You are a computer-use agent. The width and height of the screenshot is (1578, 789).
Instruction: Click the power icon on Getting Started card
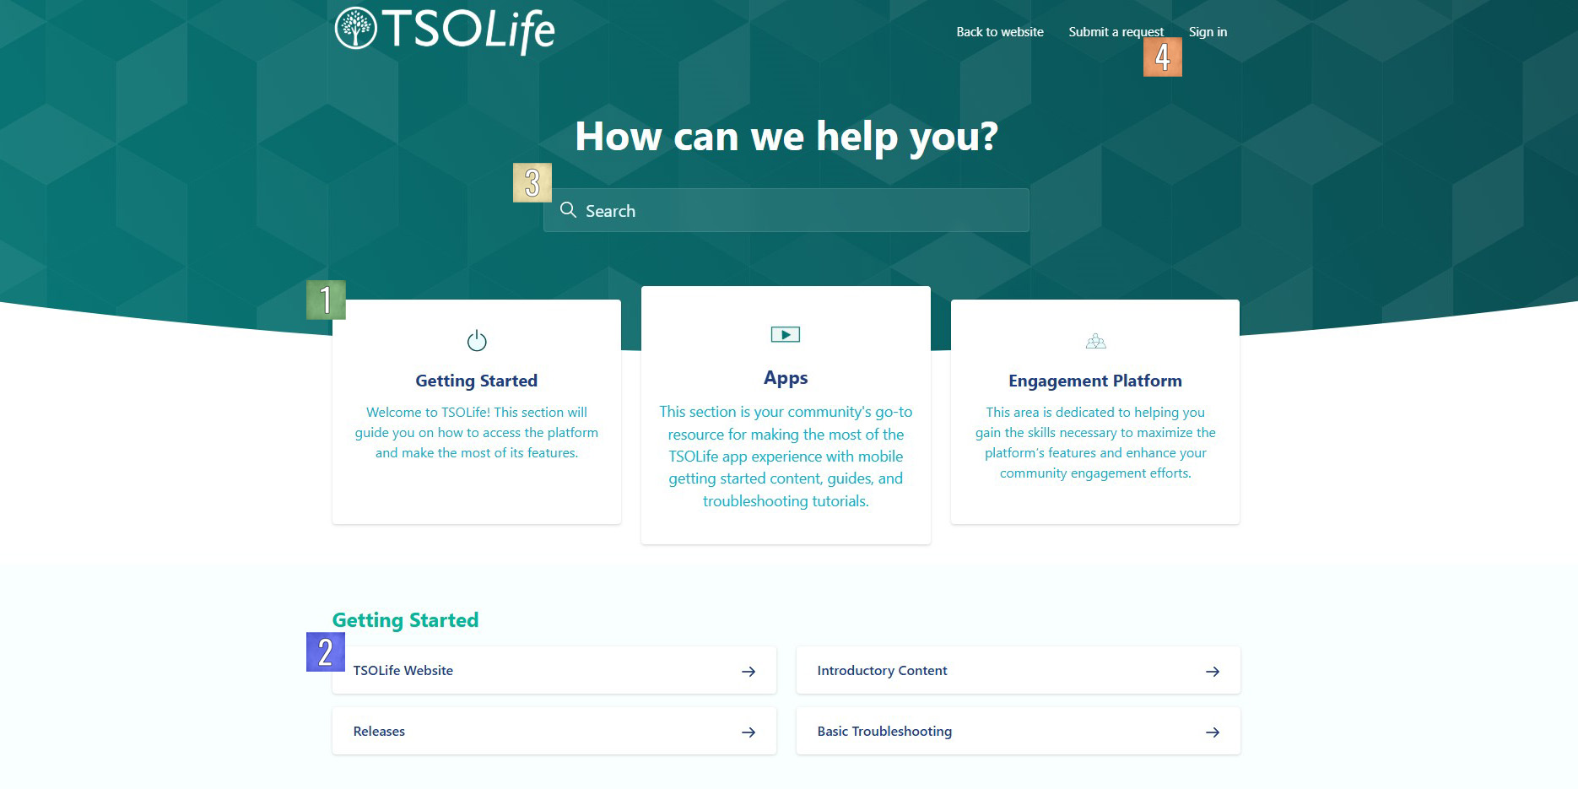coord(477,341)
